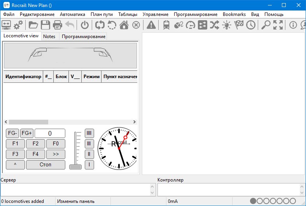The height and width of the screenshot is (206, 306).
Task: Click the crossed shuffle arrows toolbar icon
Action: pyautogui.click(x=214, y=25)
